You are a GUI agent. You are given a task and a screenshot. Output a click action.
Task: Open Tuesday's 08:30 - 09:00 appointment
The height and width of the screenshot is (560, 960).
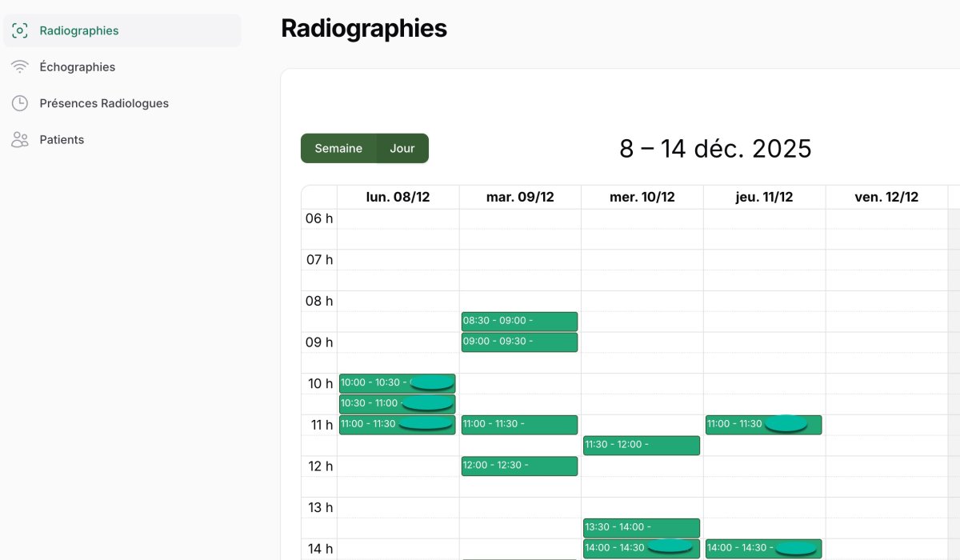click(519, 322)
